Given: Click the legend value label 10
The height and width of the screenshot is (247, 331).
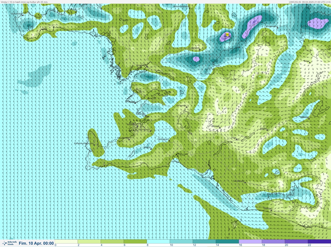Looking at the screenshot, I should point(171,245).
